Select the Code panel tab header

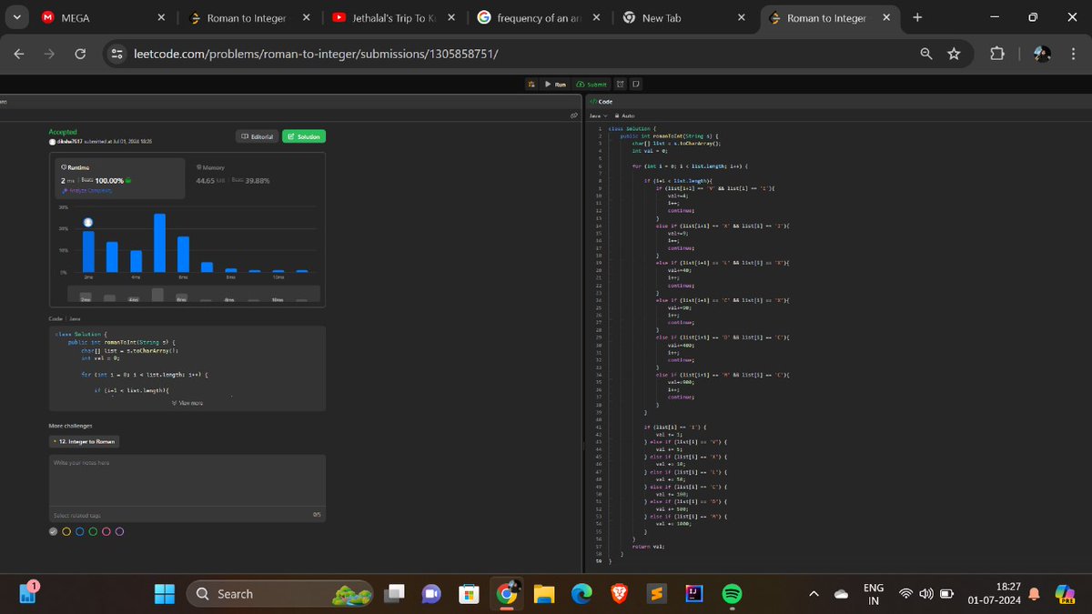tap(602, 101)
